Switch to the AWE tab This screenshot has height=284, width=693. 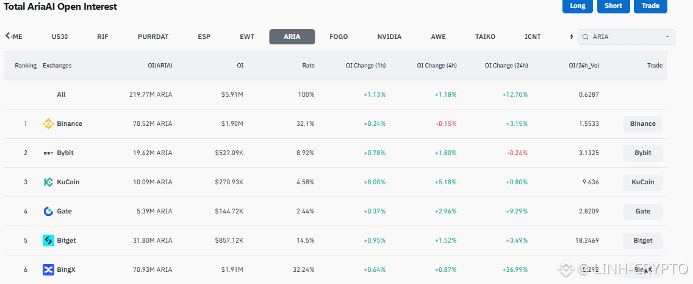pyautogui.click(x=439, y=36)
